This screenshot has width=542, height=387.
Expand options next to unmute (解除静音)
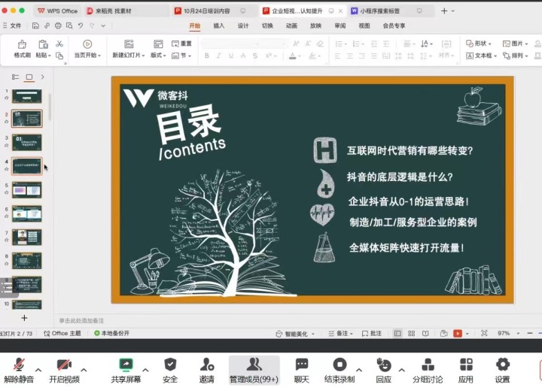[x=38, y=370]
